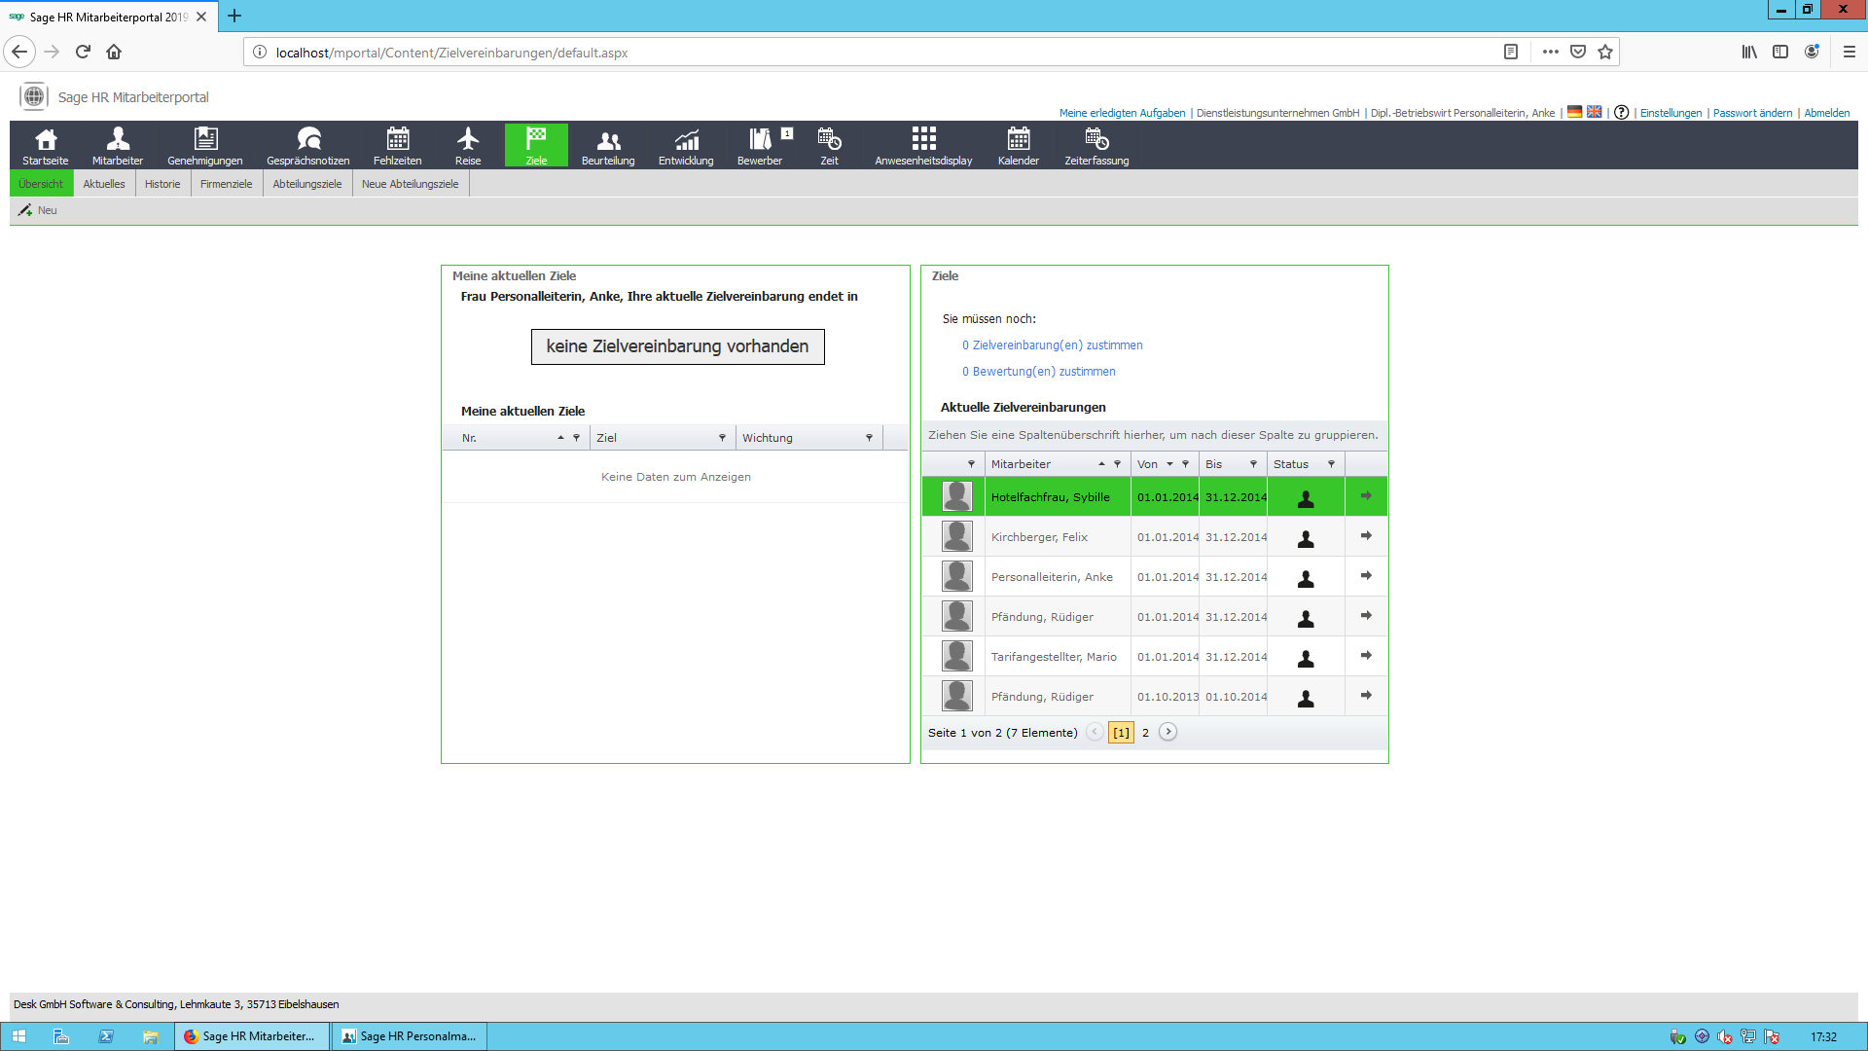The height and width of the screenshot is (1051, 1868).
Task: Switch language to German flag
Action: click(x=1574, y=112)
